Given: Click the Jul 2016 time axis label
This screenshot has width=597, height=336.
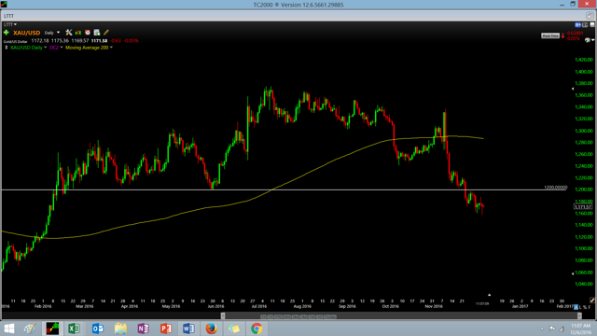Looking at the screenshot, I should (x=259, y=306).
